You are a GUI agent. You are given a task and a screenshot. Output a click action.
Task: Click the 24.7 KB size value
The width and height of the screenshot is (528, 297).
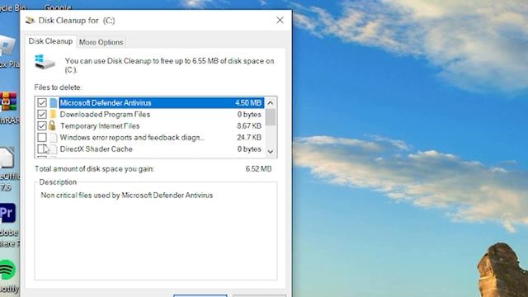click(x=249, y=138)
